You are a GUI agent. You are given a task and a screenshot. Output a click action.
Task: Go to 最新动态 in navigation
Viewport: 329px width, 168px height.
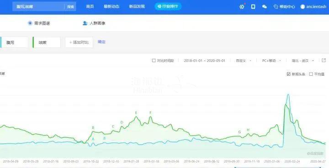111,6
